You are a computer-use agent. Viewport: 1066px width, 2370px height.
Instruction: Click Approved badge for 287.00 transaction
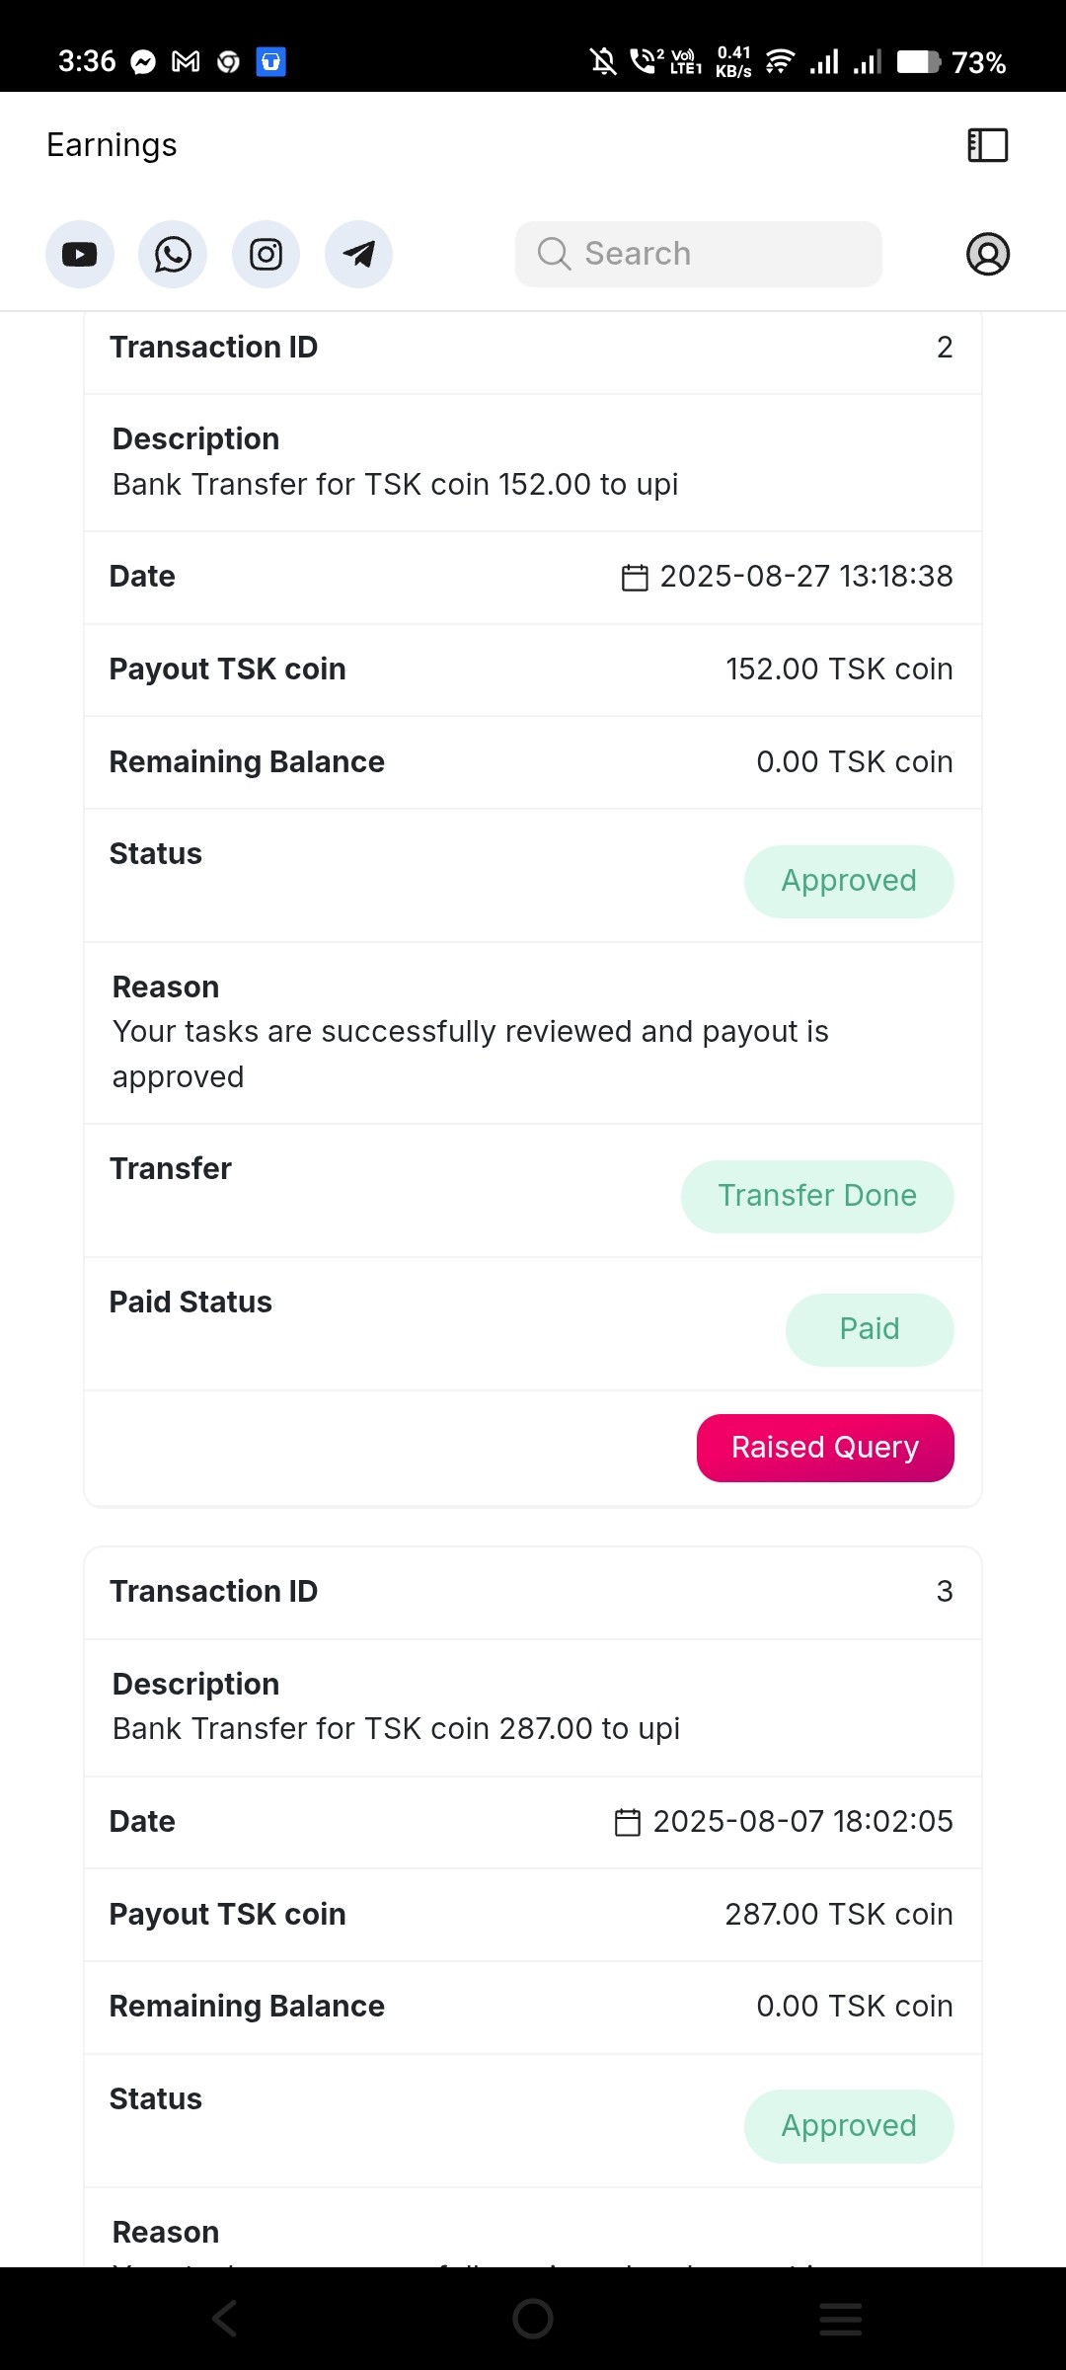tap(849, 2126)
